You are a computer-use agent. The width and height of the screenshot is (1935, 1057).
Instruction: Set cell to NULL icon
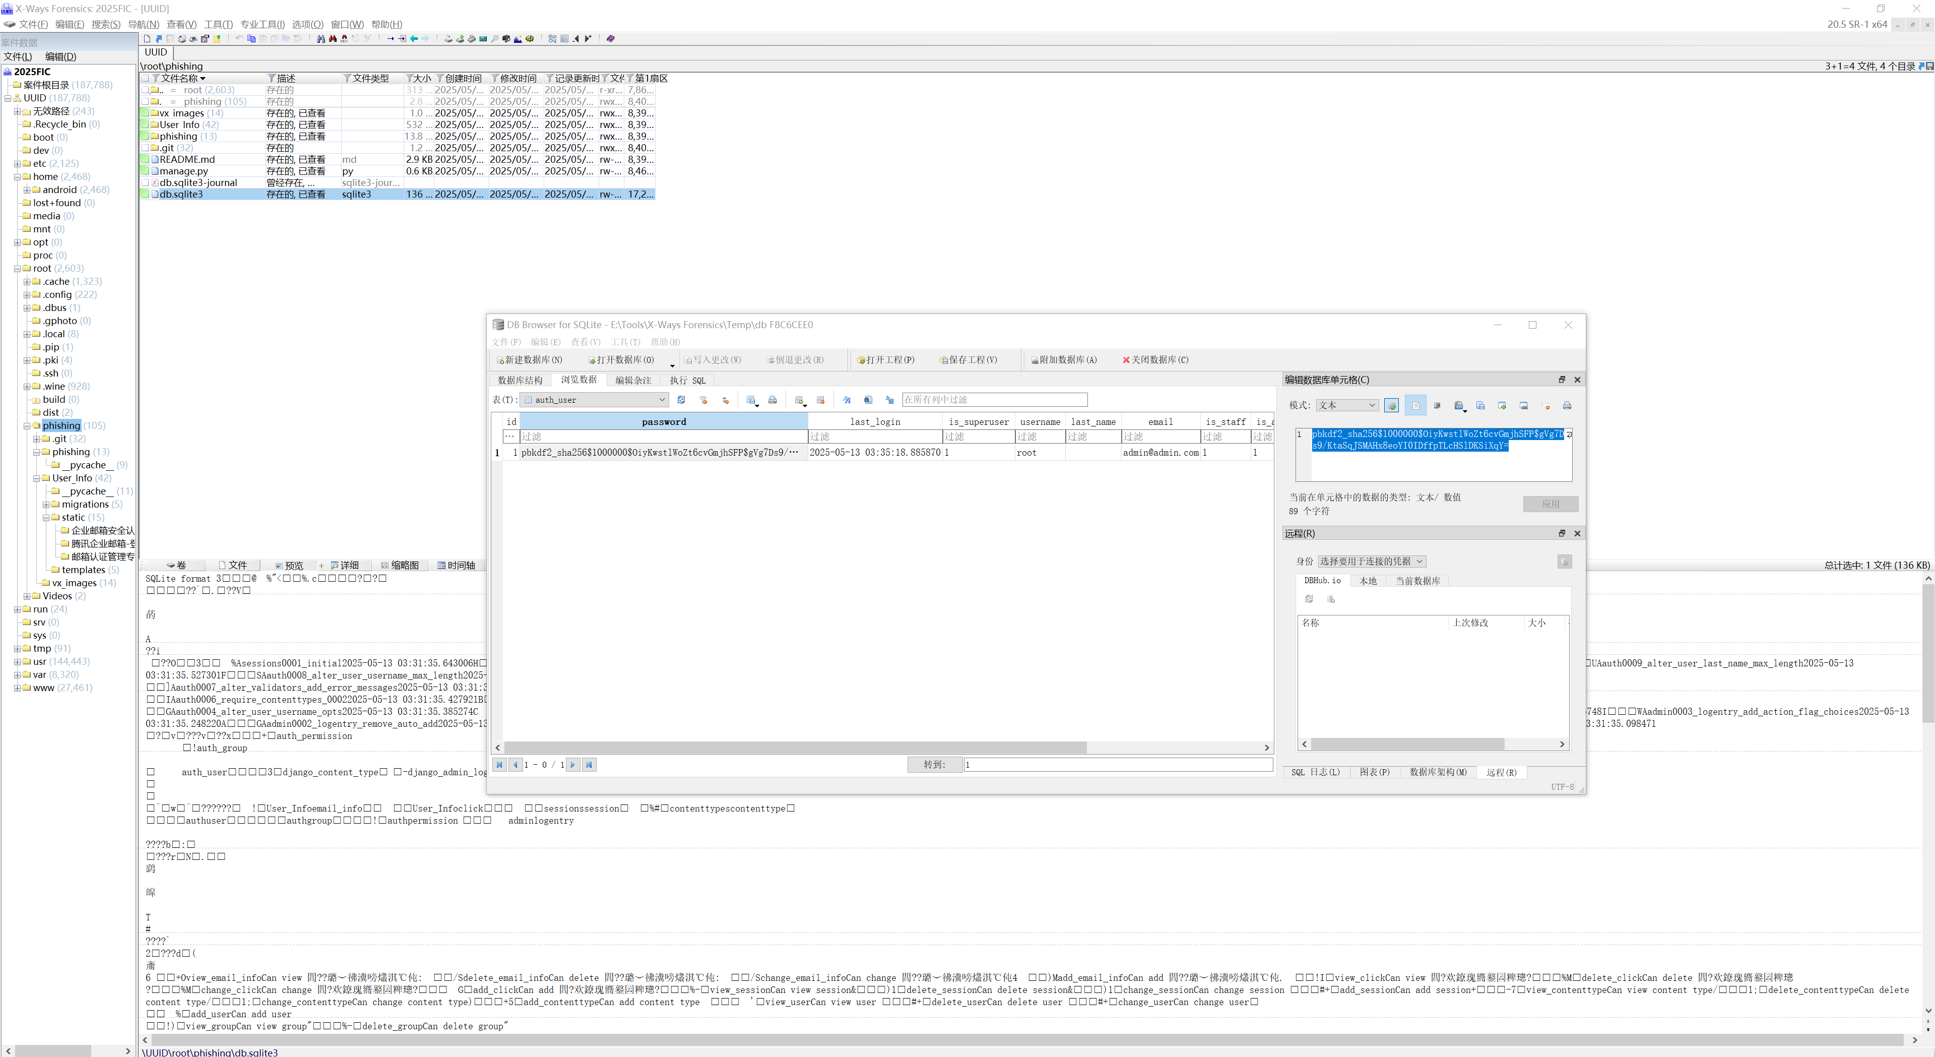(x=1546, y=406)
